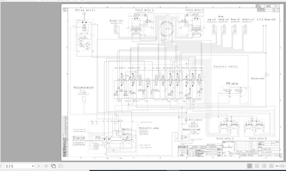Click the "Accumulator" label
The width and height of the screenshot is (286, 171).
click(x=84, y=88)
